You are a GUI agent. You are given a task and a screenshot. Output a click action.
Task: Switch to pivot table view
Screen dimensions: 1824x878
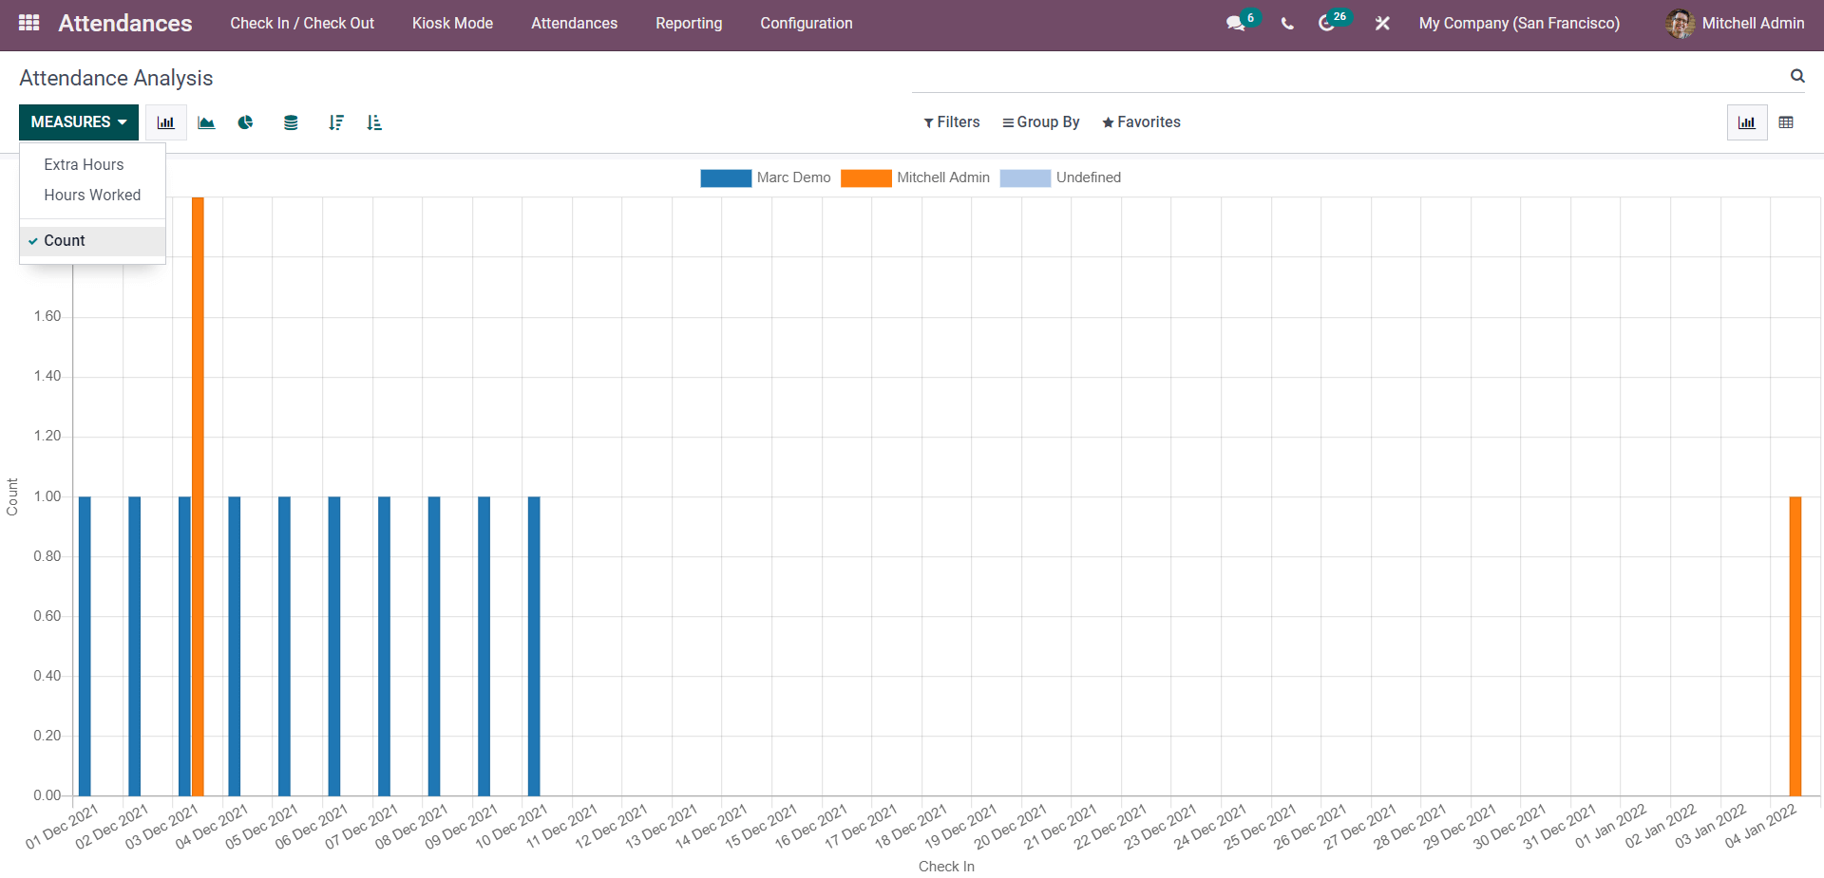click(x=1786, y=122)
